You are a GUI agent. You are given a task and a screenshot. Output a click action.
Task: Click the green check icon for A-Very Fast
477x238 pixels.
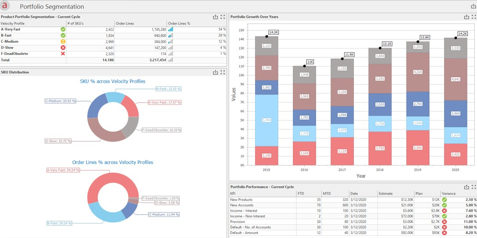tap(63, 29)
